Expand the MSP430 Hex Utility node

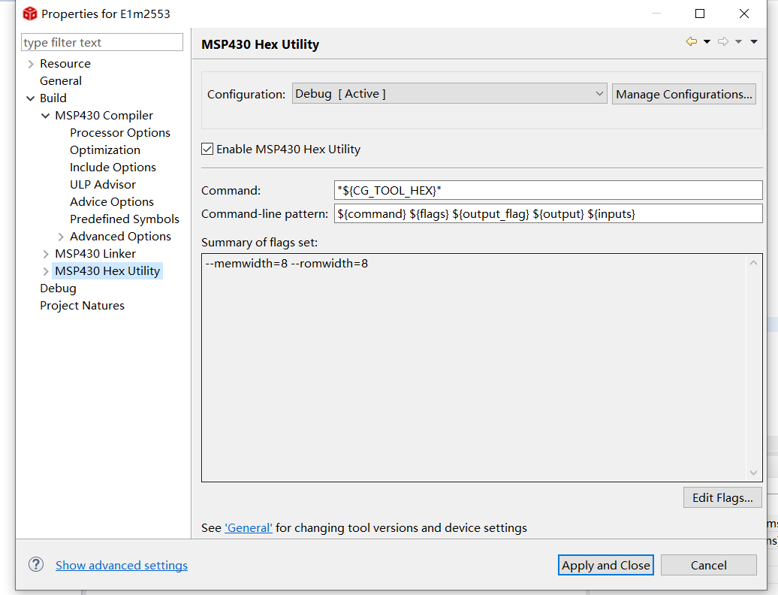(x=46, y=271)
